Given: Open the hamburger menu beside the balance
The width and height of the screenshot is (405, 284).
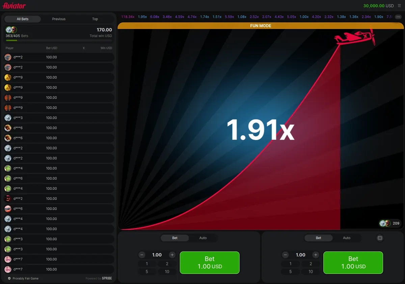Looking at the screenshot, I should pos(399,6).
